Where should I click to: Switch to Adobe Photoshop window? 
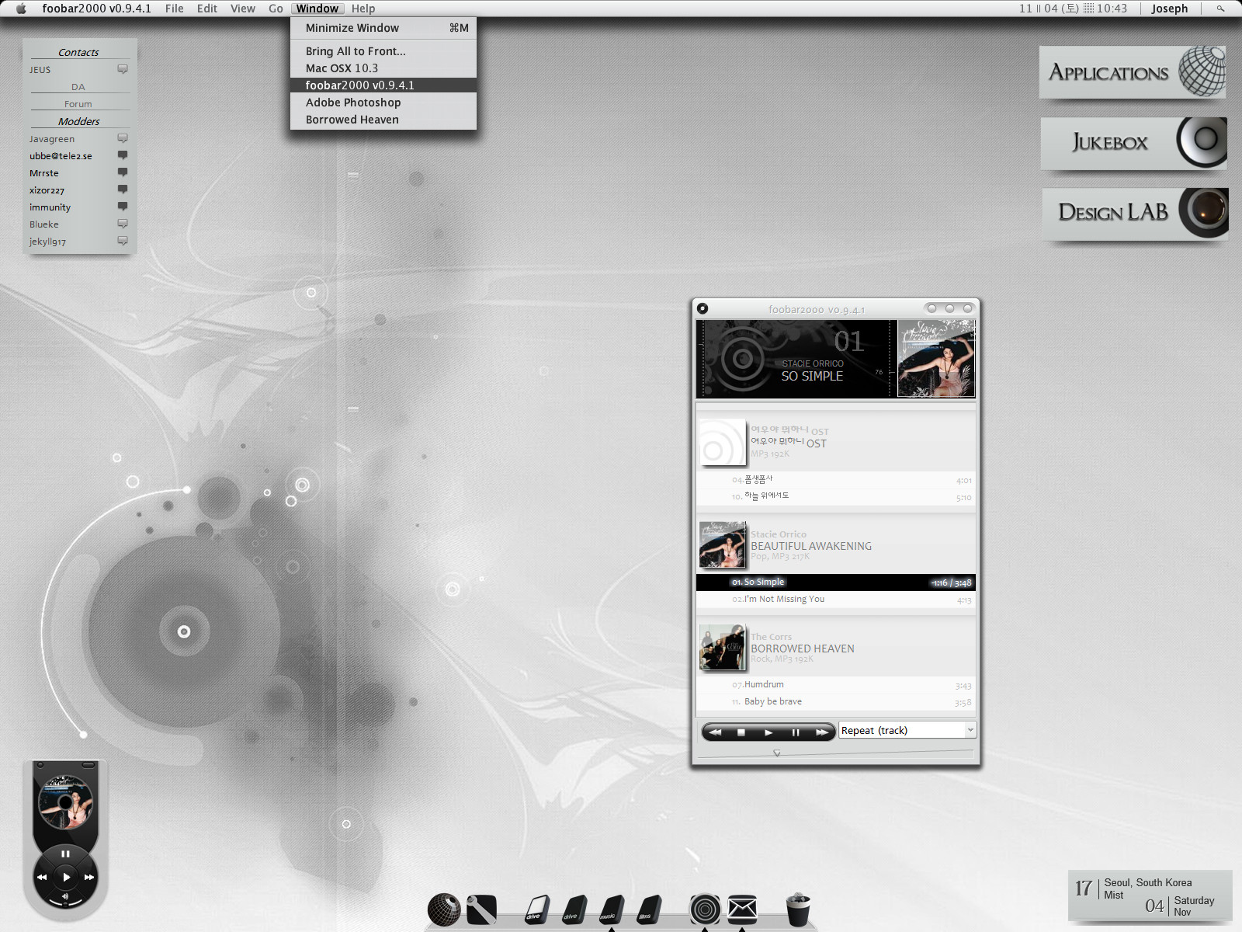(x=383, y=103)
